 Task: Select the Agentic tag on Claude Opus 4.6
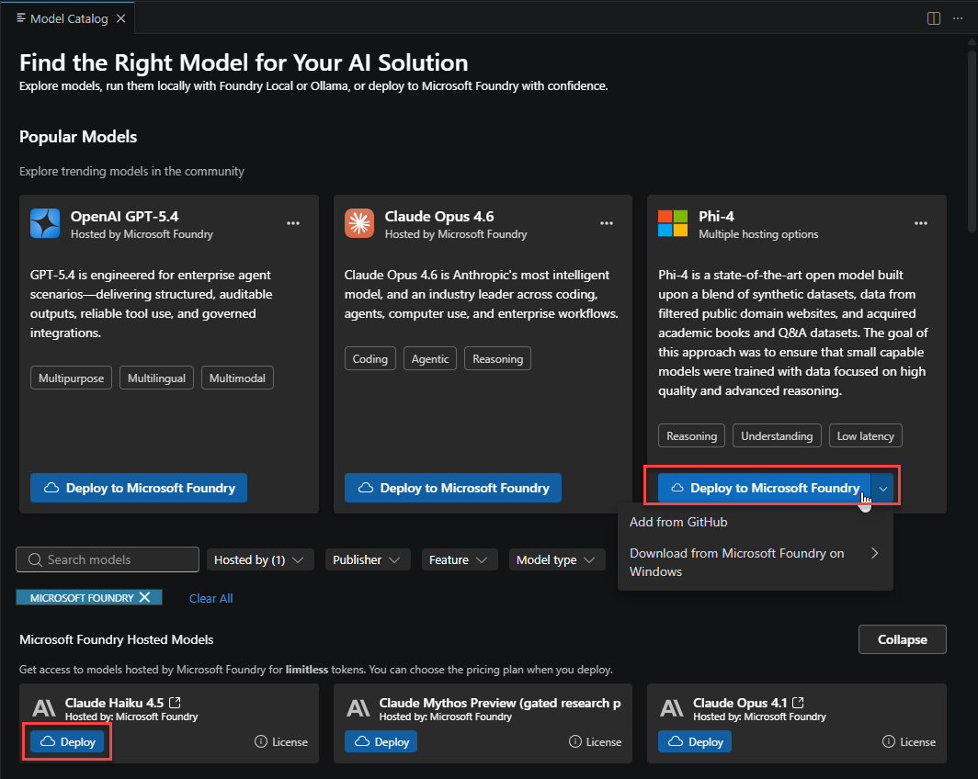[x=430, y=358]
